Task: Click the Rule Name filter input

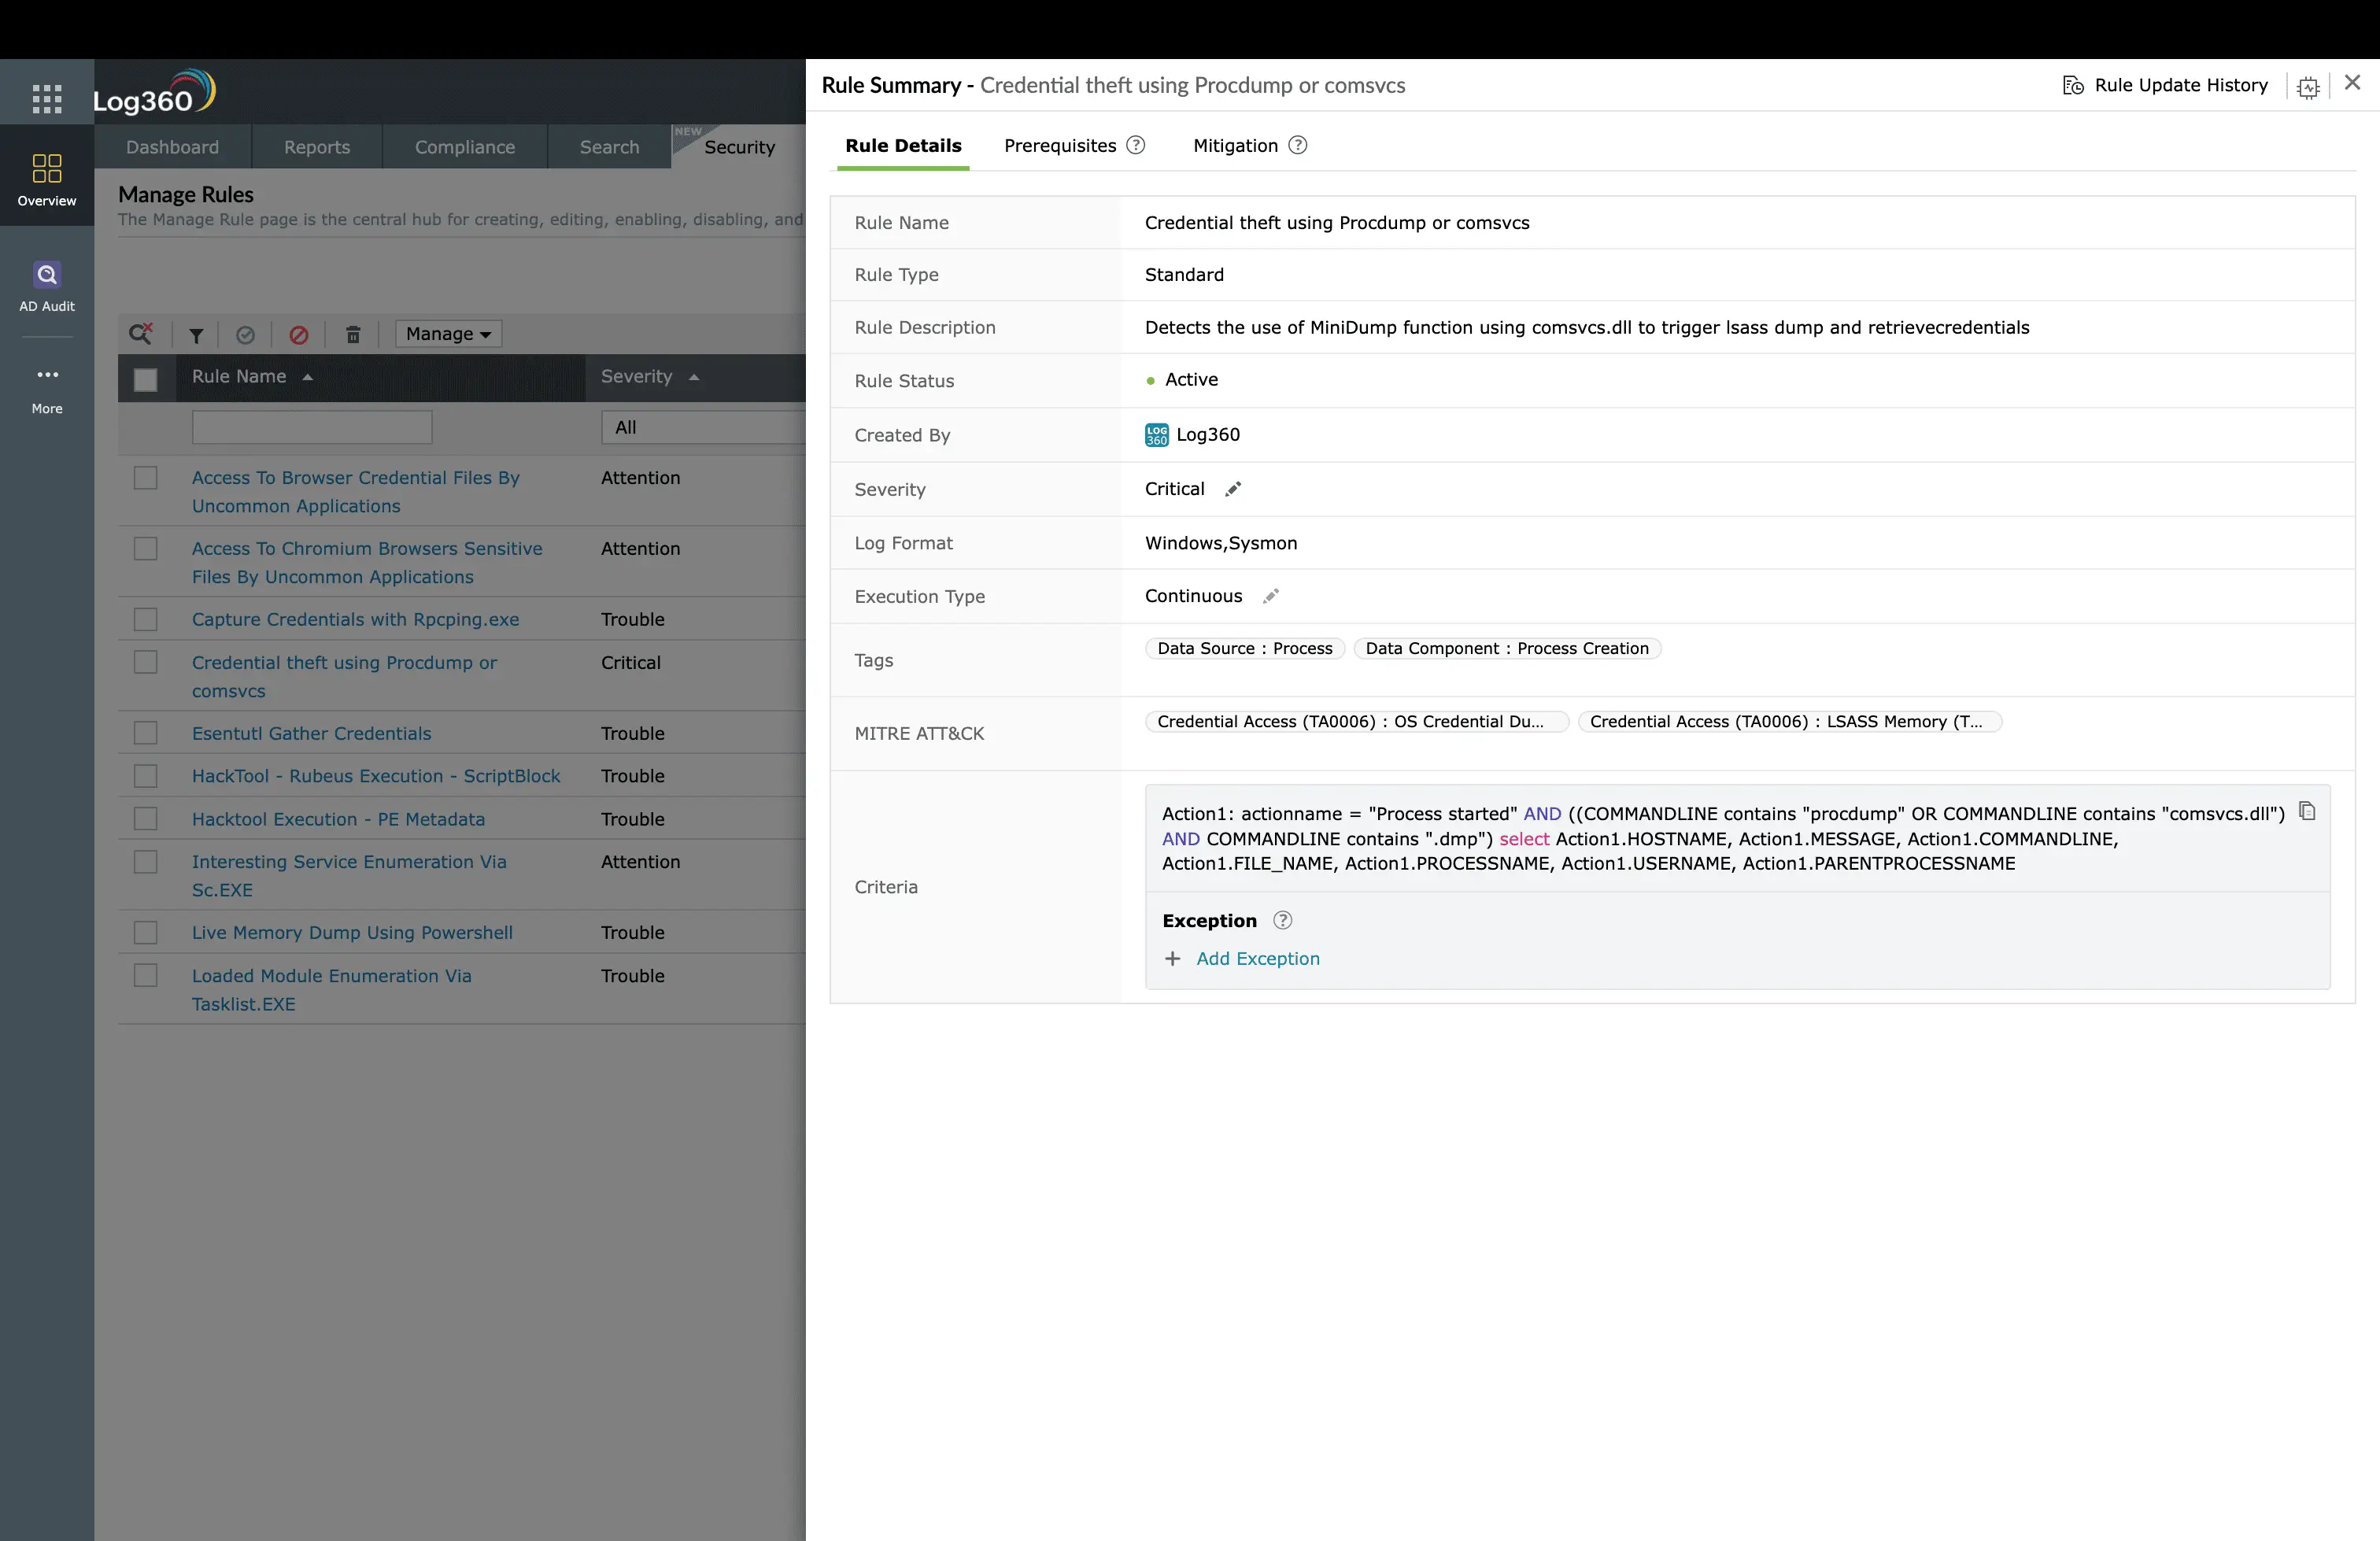Action: click(312, 427)
